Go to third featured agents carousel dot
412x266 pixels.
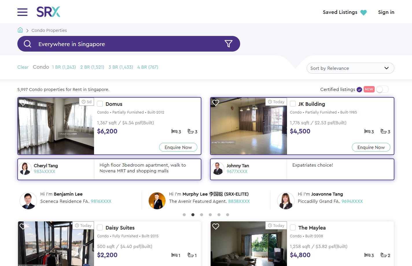pyautogui.click(x=202, y=215)
